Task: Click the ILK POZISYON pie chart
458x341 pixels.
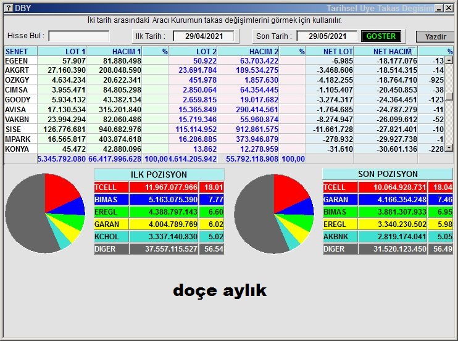Action: pyautogui.click(x=45, y=213)
